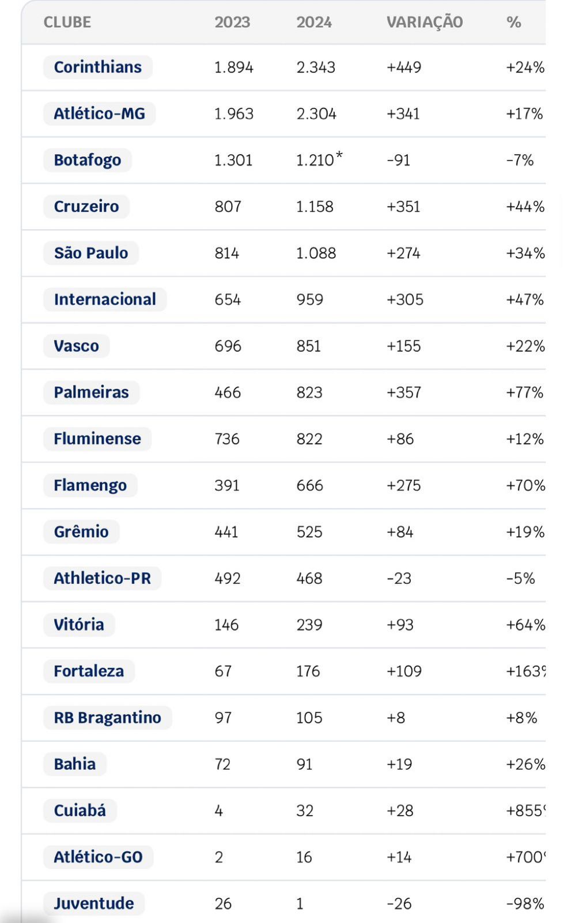
Task: Select Fluminense in the table
Action: [97, 439]
